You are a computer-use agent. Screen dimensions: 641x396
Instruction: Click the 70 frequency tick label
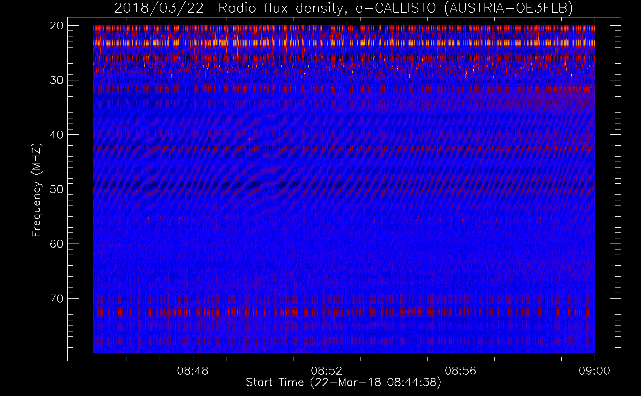coord(57,298)
